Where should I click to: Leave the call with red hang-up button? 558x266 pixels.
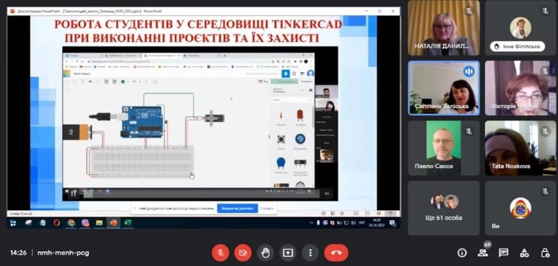pyautogui.click(x=336, y=253)
